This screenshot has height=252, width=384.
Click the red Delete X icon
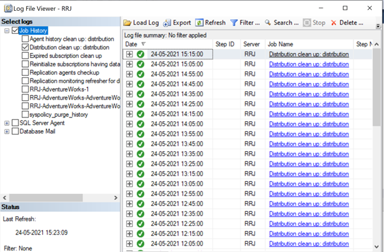pyautogui.click(x=334, y=23)
